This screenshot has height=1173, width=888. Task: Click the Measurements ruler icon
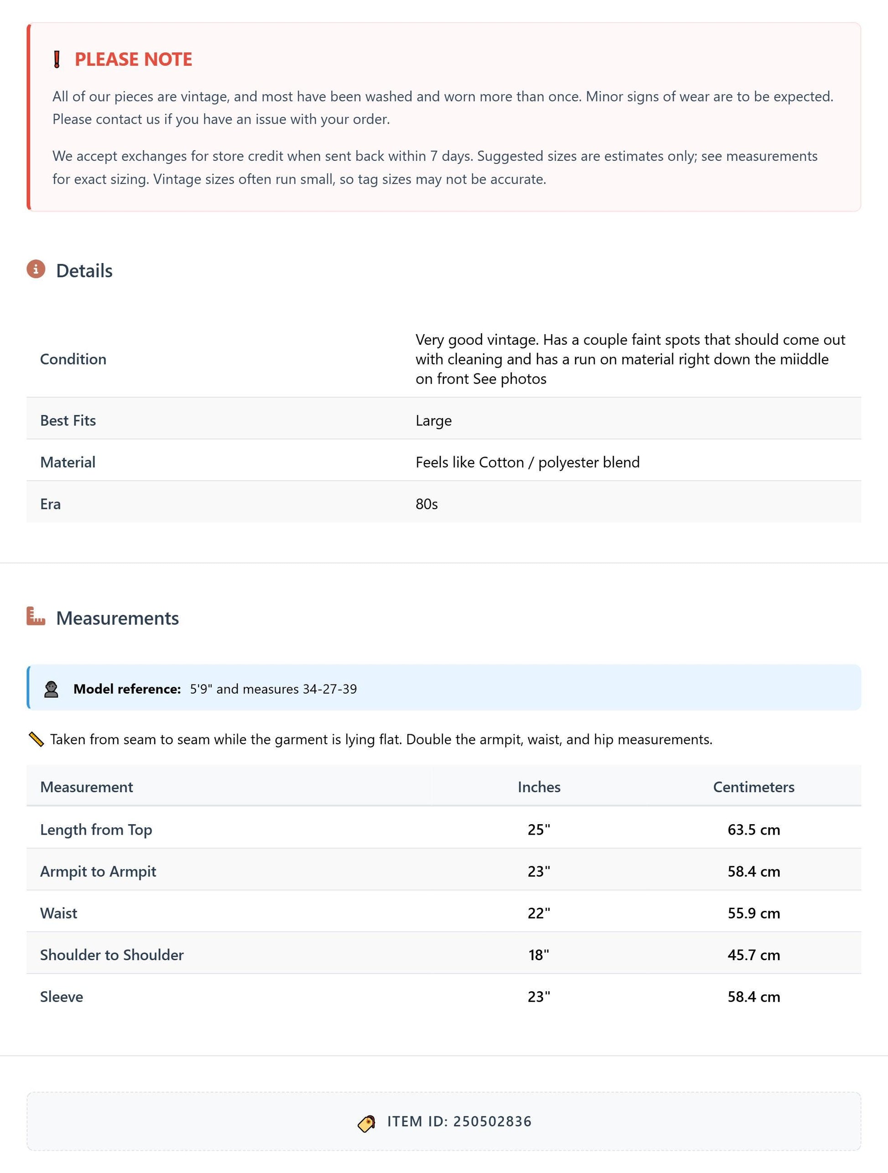(x=36, y=617)
